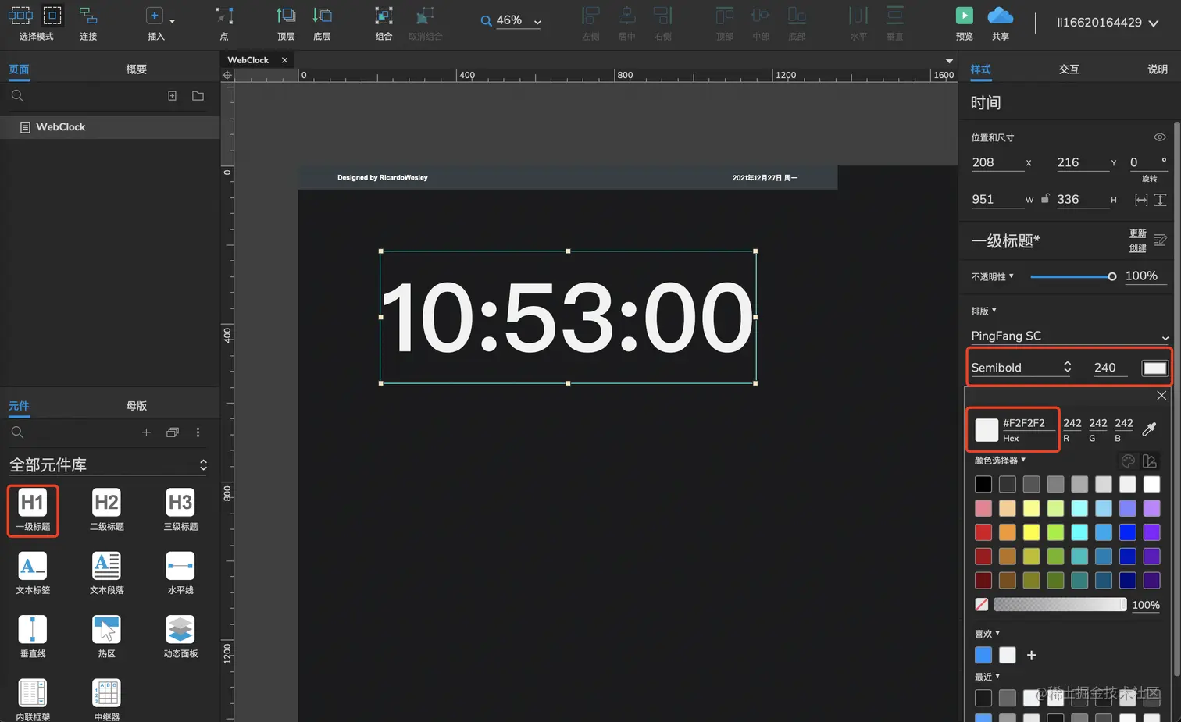1181x722 pixels.
Task: Pick the 中继器 repeater widget
Action: [106, 700]
